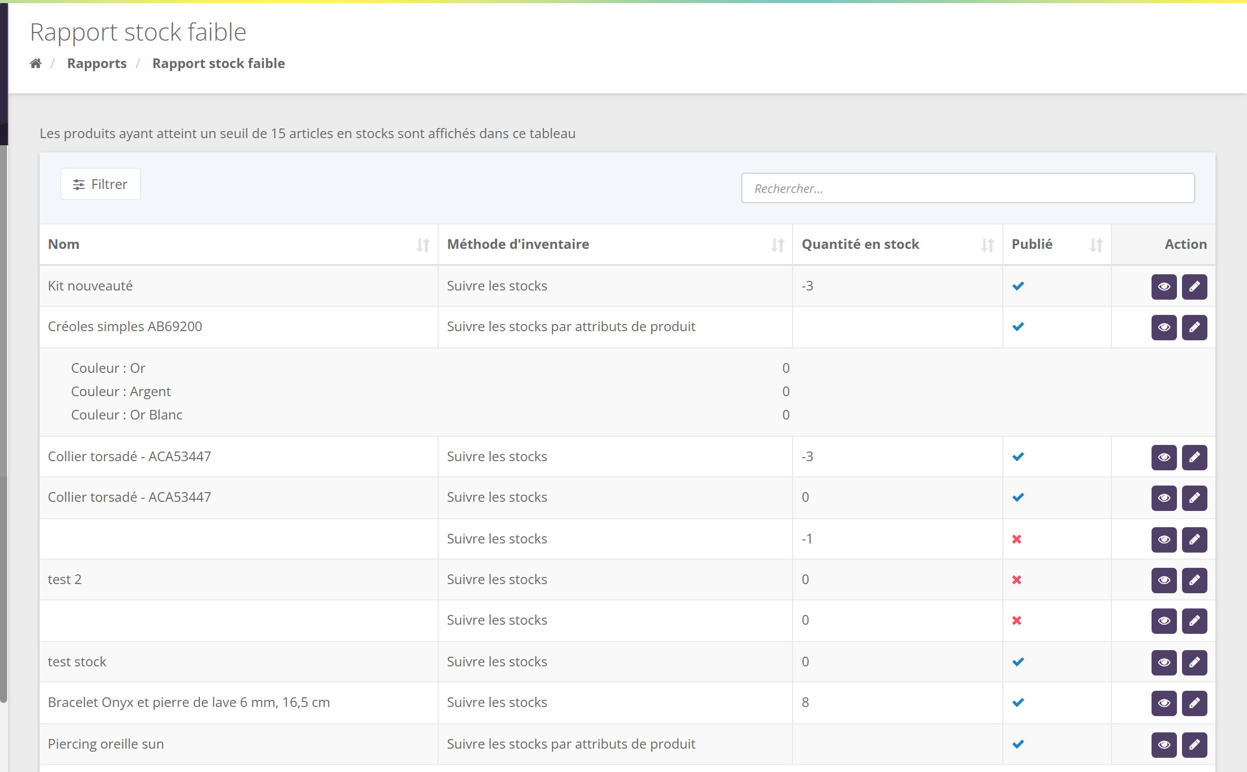Click unpublished cross on test 2 row

[1017, 580]
